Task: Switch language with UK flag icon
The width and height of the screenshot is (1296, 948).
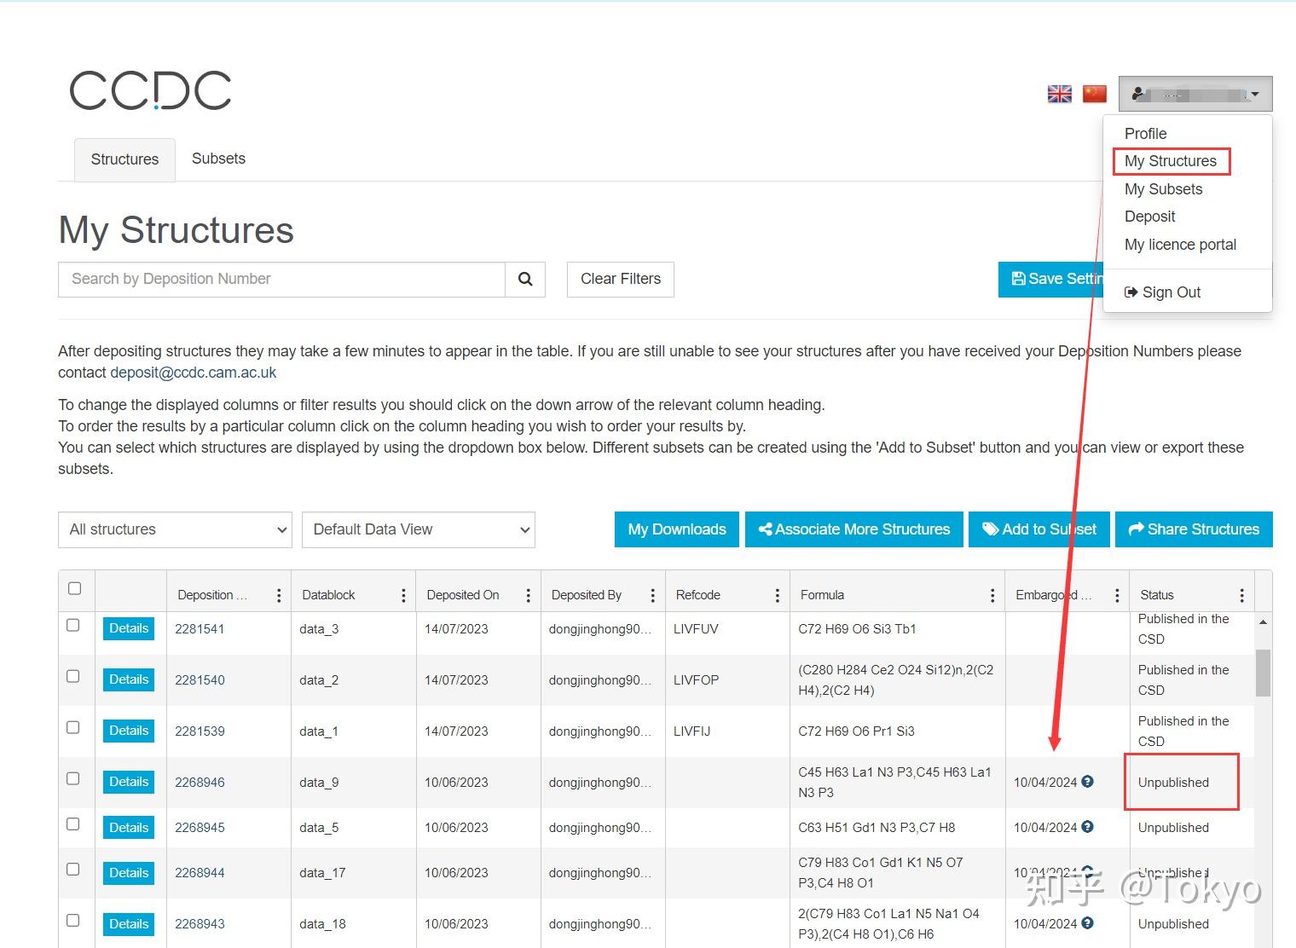Action: (1059, 94)
